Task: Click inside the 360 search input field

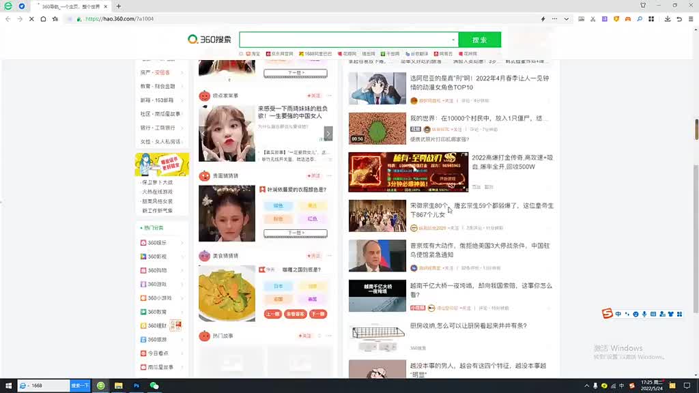Action: [x=345, y=40]
